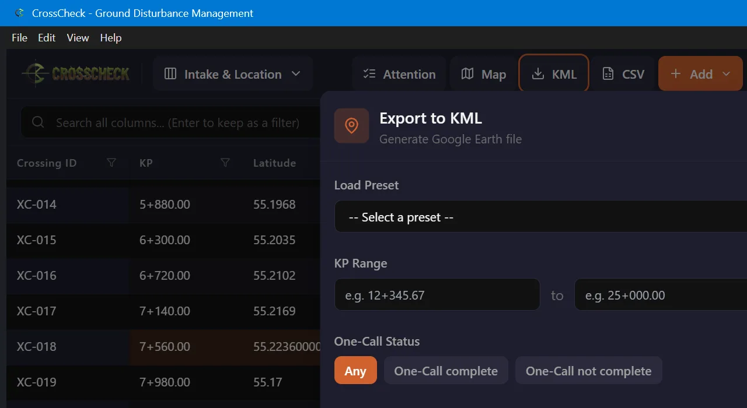Viewport: 747px width, 408px height.
Task: Open the File menu
Action: click(19, 37)
